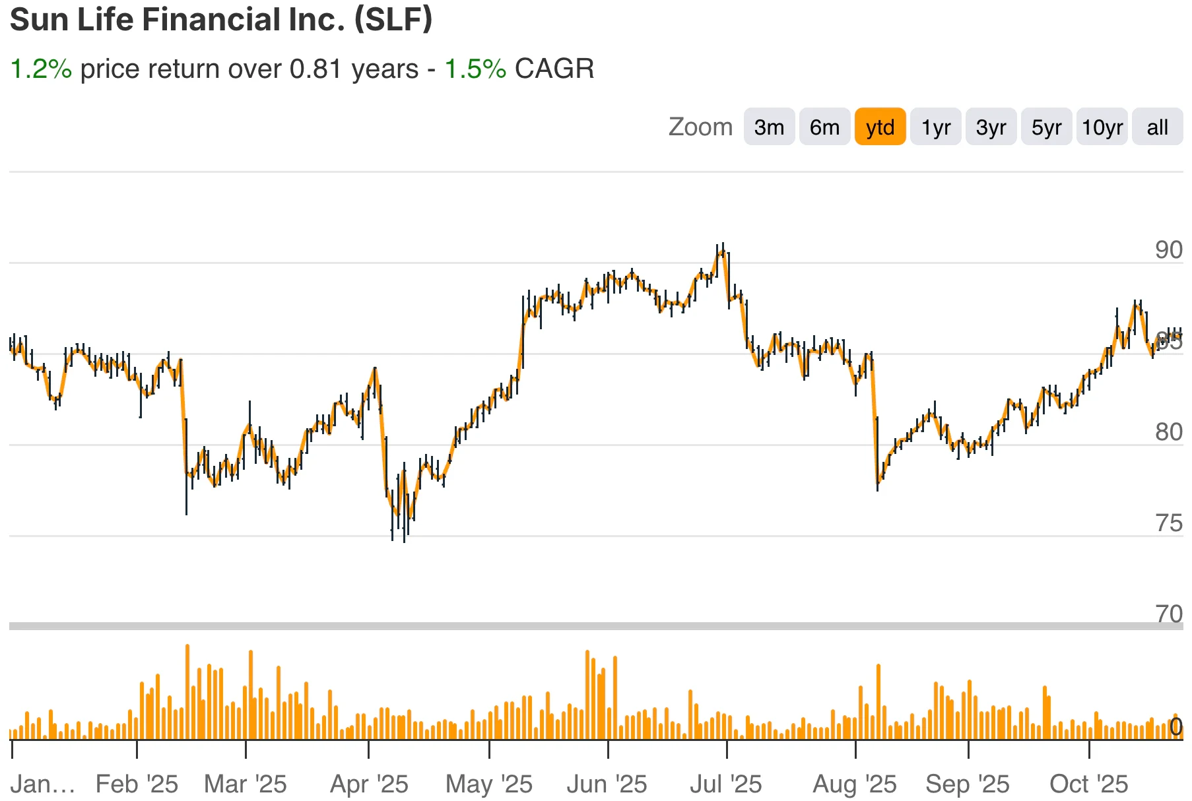Screen dimensions: 1192x801
Task: Select the 6m zoom range
Action: coord(824,127)
